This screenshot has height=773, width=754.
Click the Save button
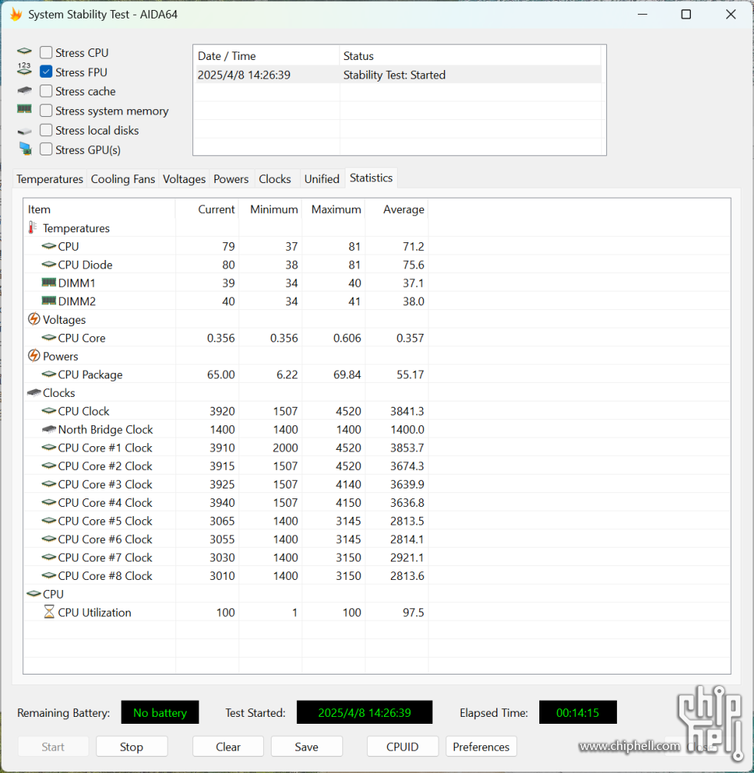point(307,747)
